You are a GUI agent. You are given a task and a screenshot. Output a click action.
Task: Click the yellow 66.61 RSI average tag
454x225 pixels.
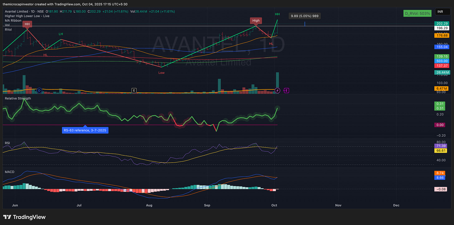point(440,151)
